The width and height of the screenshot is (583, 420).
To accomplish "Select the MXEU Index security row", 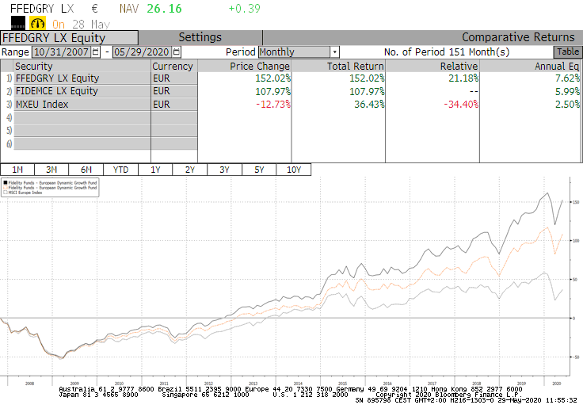I will [x=82, y=104].
